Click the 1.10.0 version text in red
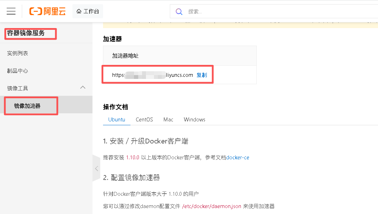The image size is (378, 214). click(x=133, y=158)
